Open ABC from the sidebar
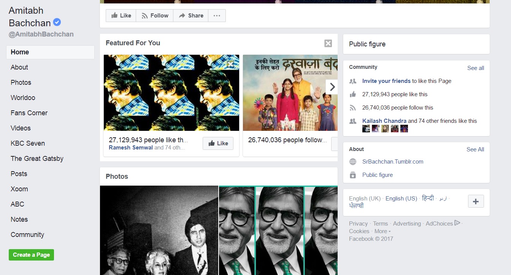The height and width of the screenshot is (275, 511). 17,204
